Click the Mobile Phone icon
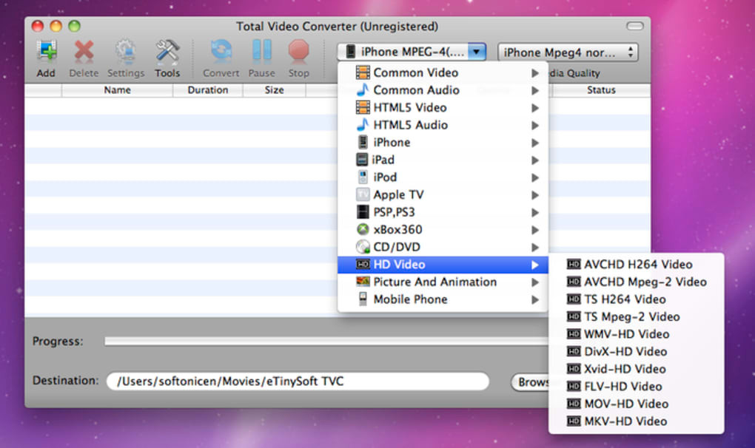This screenshot has width=755, height=448. 363,299
